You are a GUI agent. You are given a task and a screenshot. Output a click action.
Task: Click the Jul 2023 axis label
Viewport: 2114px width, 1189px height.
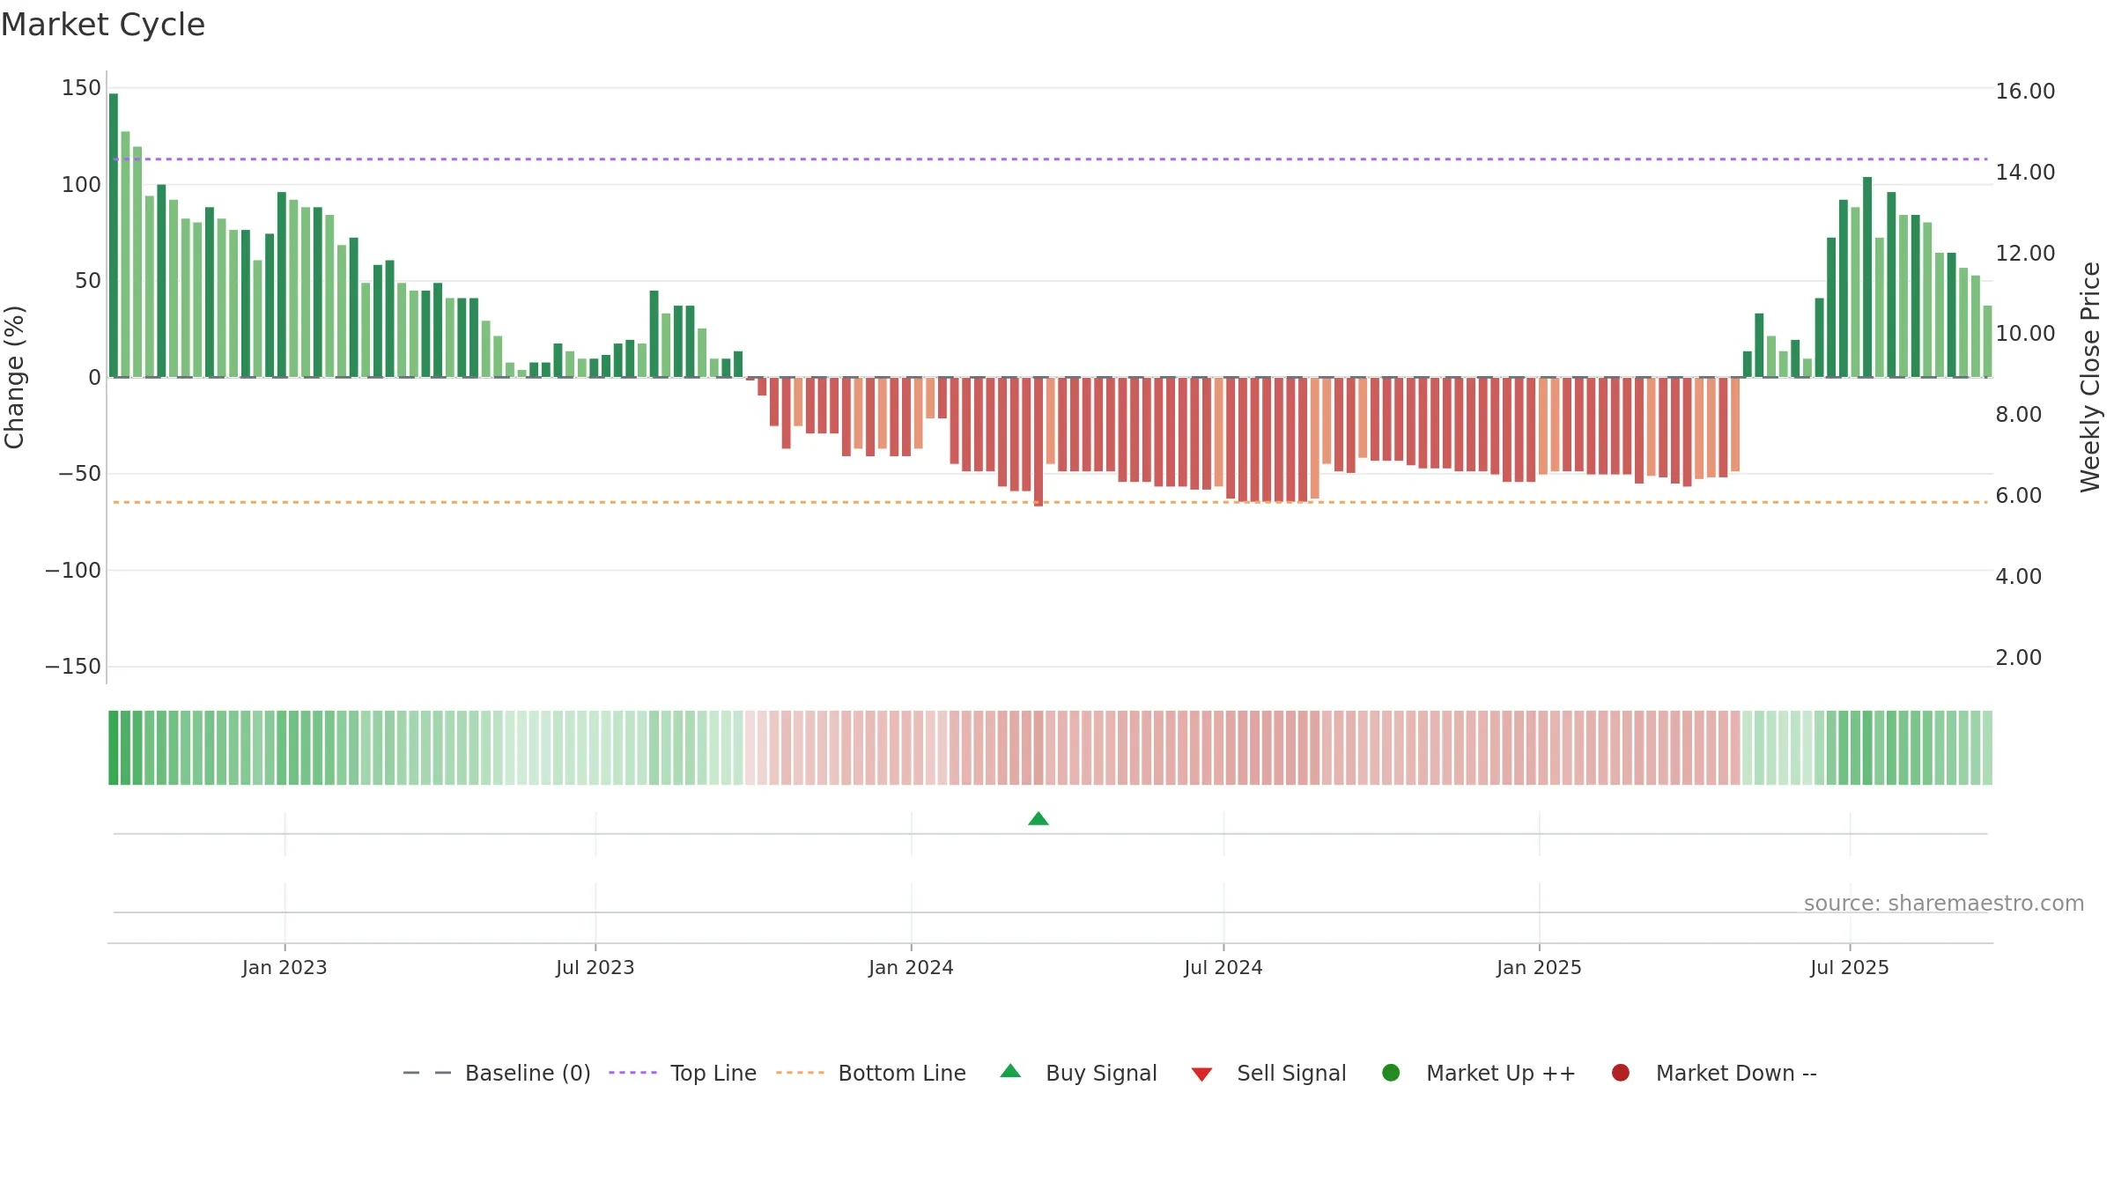point(595,968)
